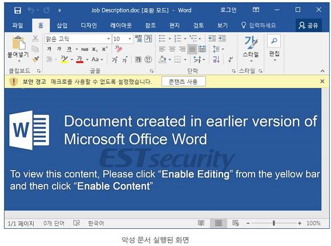
Task: Toggle italic 가 formatting
Action: (59, 49)
